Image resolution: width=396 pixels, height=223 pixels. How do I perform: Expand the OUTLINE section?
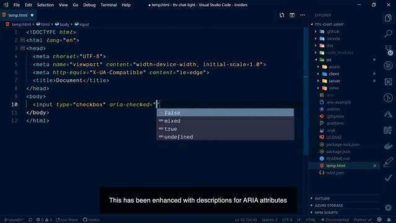[322, 199]
